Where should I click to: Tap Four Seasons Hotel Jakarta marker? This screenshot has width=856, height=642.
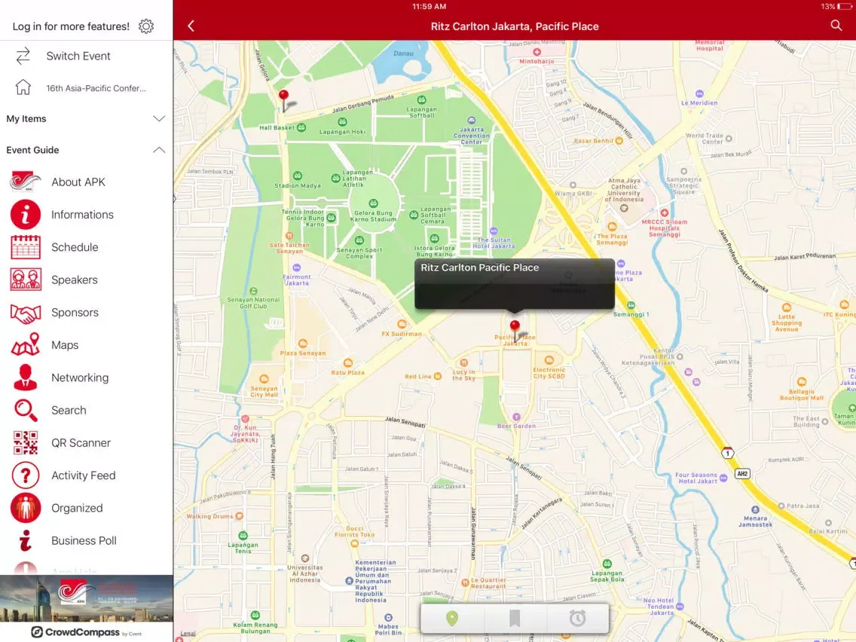point(723,478)
